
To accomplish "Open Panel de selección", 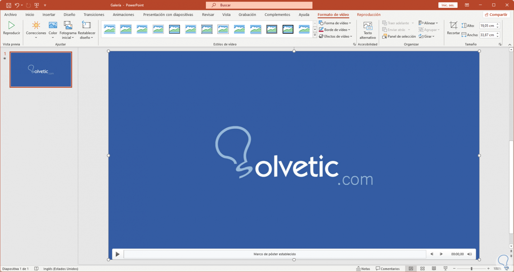I will 399,36.
